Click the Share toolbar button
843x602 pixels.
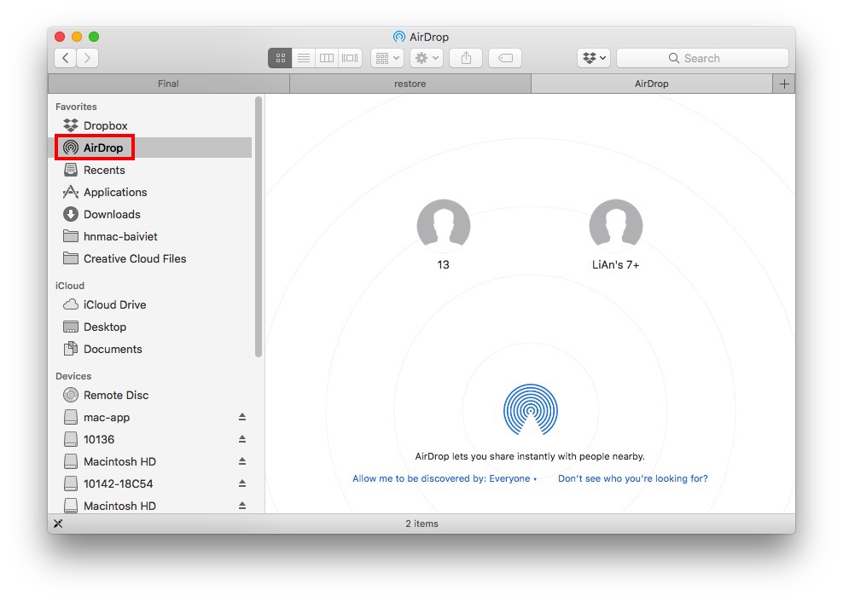point(466,58)
